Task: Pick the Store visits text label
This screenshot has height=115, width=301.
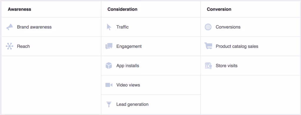Action: [227, 66]
